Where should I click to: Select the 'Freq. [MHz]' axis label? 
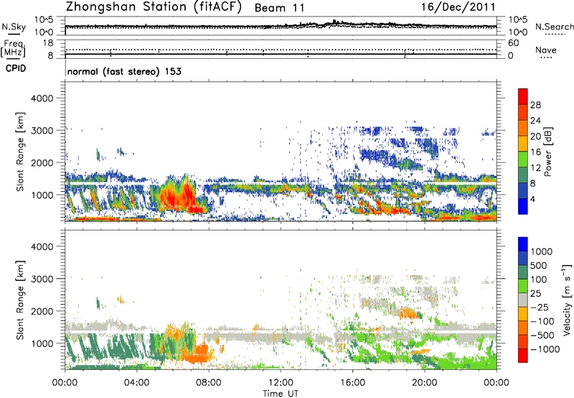pyautogui.click(x=13, y=48)
